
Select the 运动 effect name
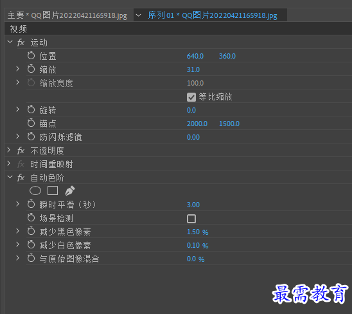click(39, 42)
